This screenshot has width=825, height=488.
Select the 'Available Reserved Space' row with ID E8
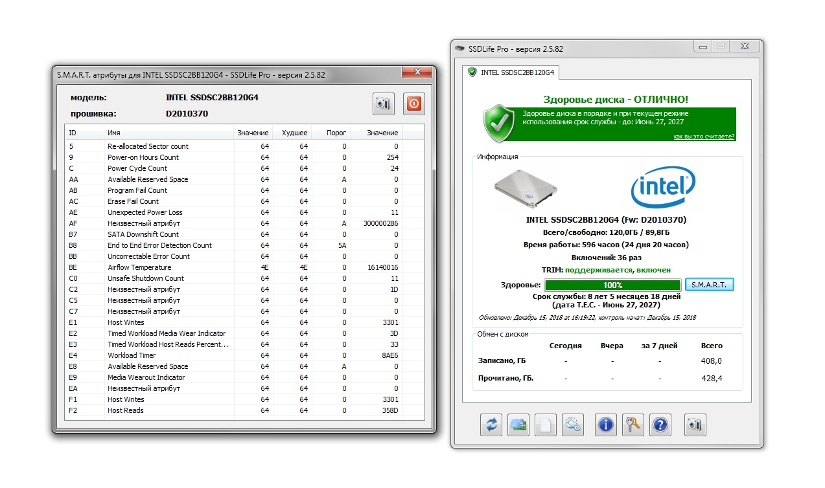[x=245, y=366]
